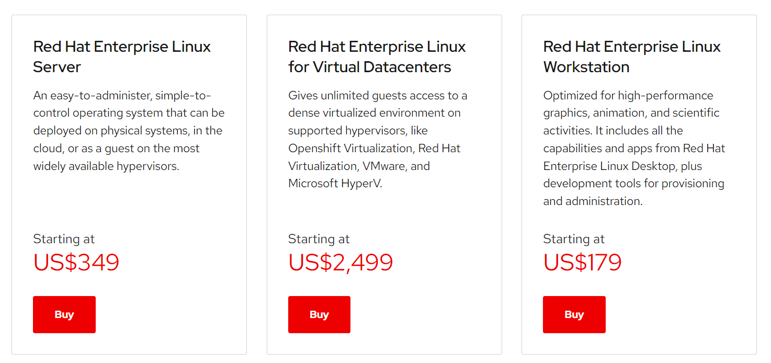Click 'widely available hypervisors' text
The height and width of the screenshot is (363, 771).
(106, 166)
